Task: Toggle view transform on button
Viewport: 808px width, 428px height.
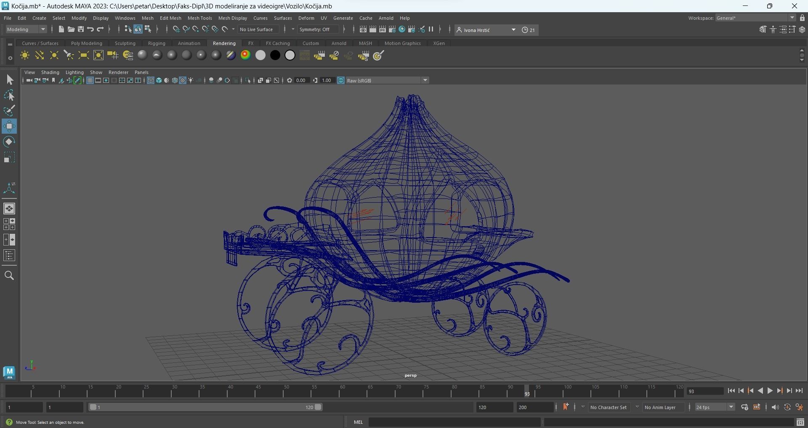Action: pyautogui.click(x=341, y=80)
